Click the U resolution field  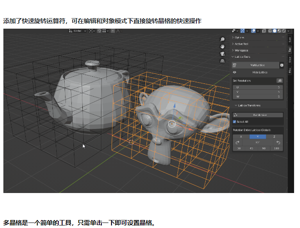pos(258,87)
